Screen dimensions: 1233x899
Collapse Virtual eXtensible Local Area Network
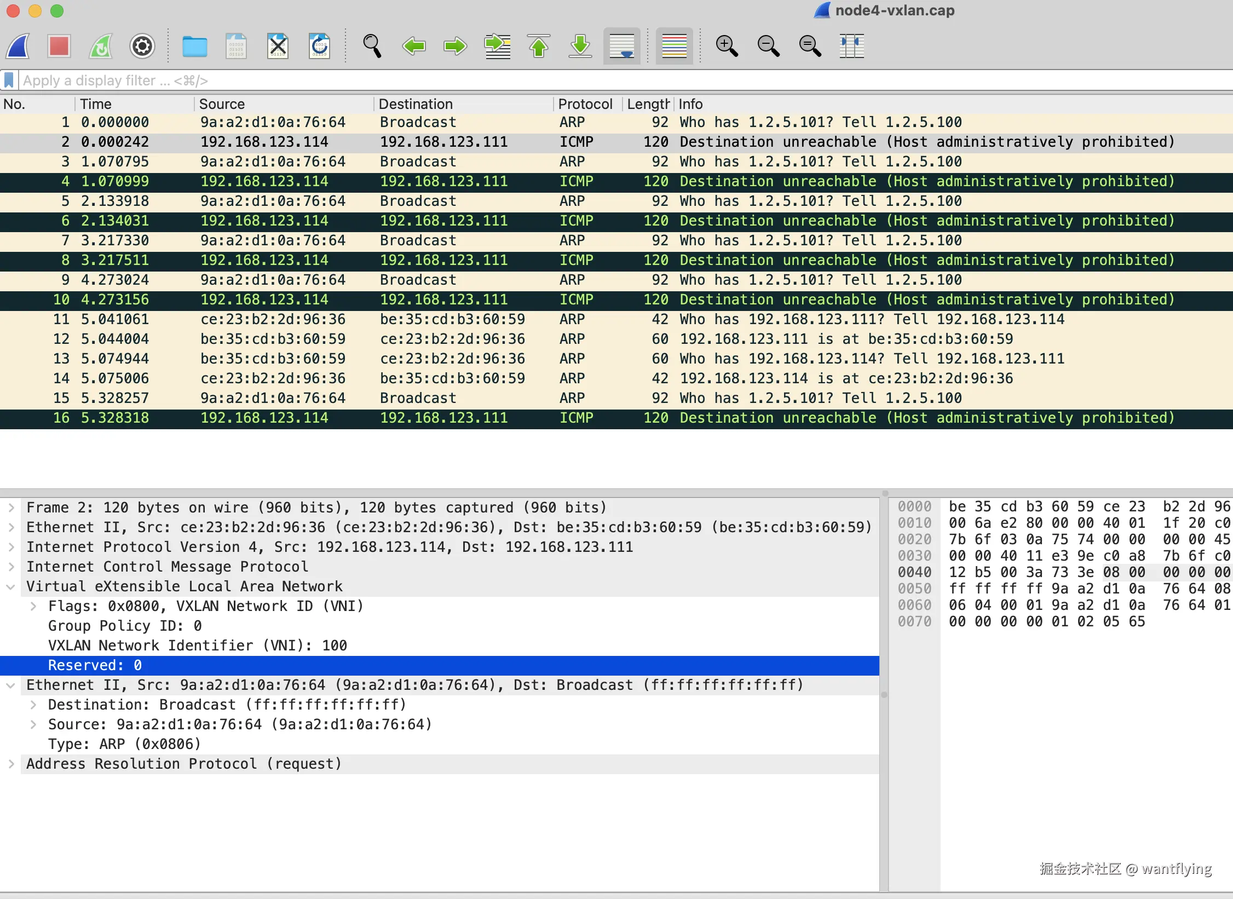[11, 586]
